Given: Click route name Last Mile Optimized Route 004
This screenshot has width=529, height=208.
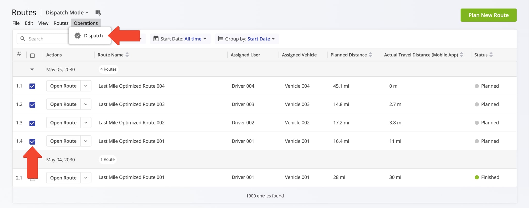Looking at the screenshot, I should 131,86.
